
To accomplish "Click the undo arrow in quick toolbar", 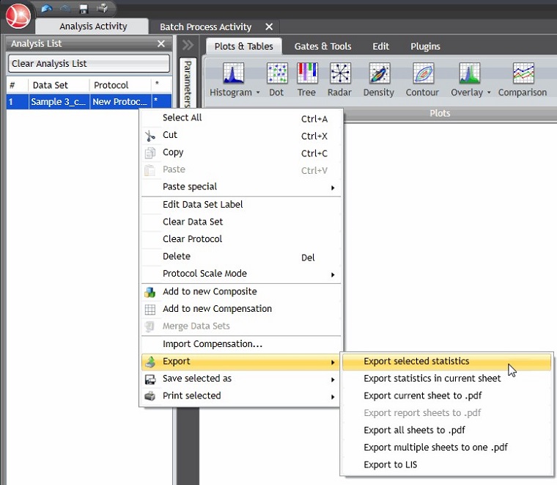I will coord(46,8).
